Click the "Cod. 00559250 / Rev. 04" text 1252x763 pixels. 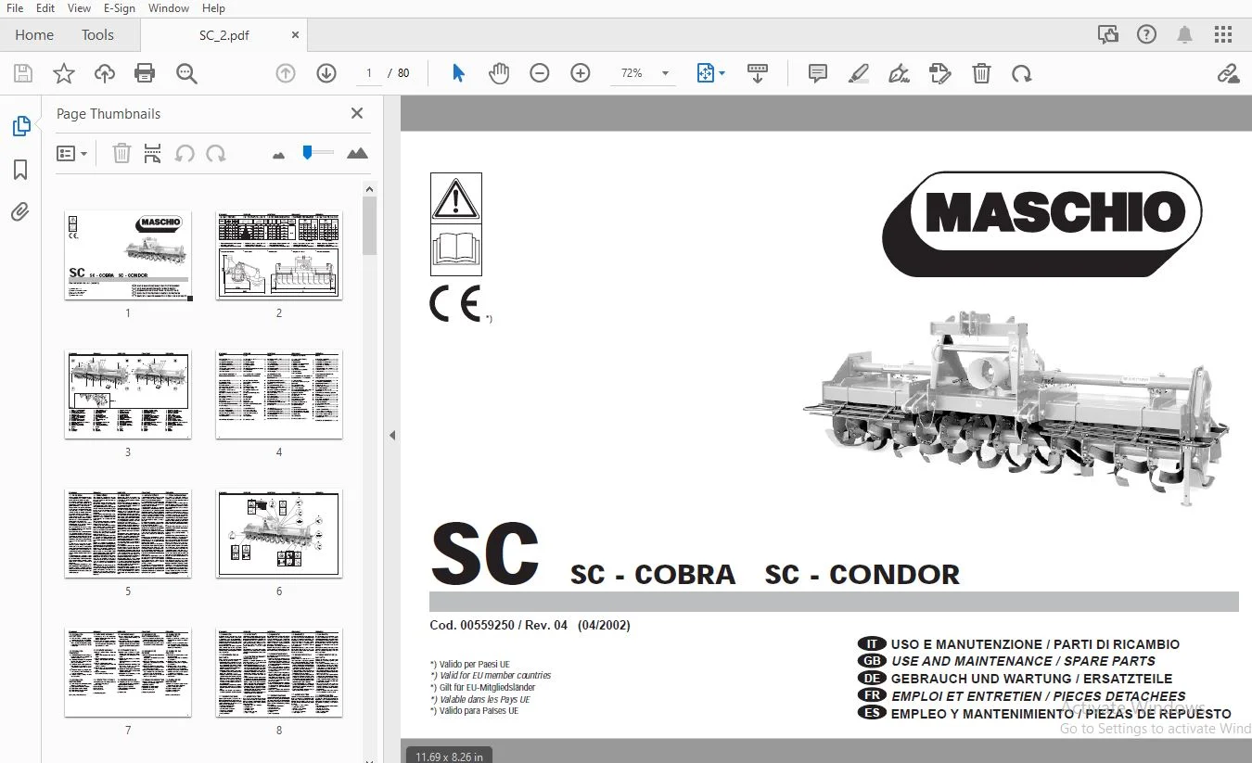[498, 625]
